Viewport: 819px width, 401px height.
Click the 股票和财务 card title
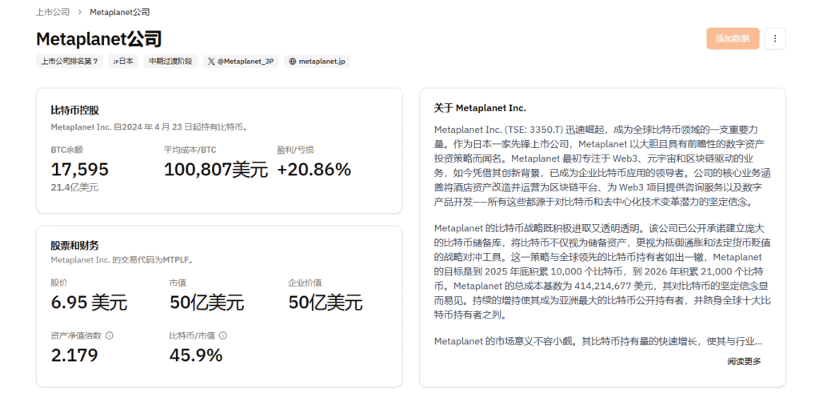74,245
